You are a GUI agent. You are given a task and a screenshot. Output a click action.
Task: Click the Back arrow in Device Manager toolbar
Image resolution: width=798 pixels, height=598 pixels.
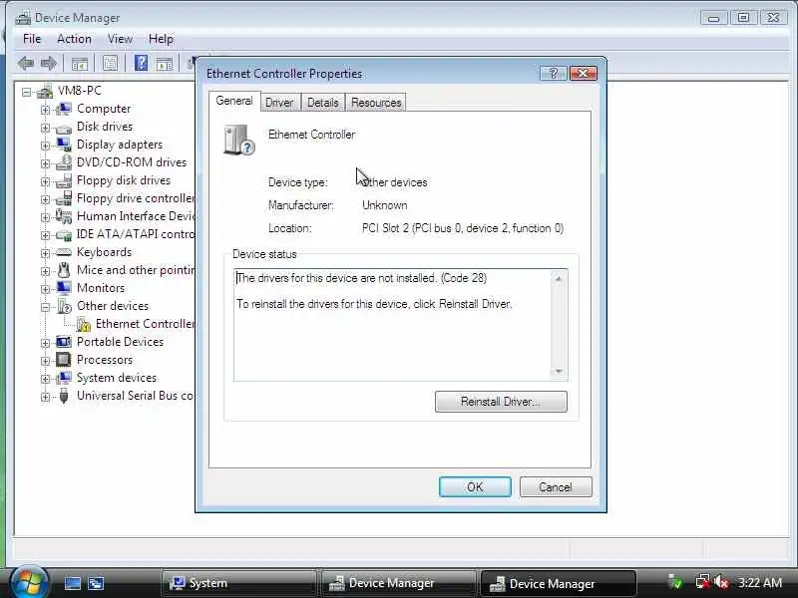(26, 64)
